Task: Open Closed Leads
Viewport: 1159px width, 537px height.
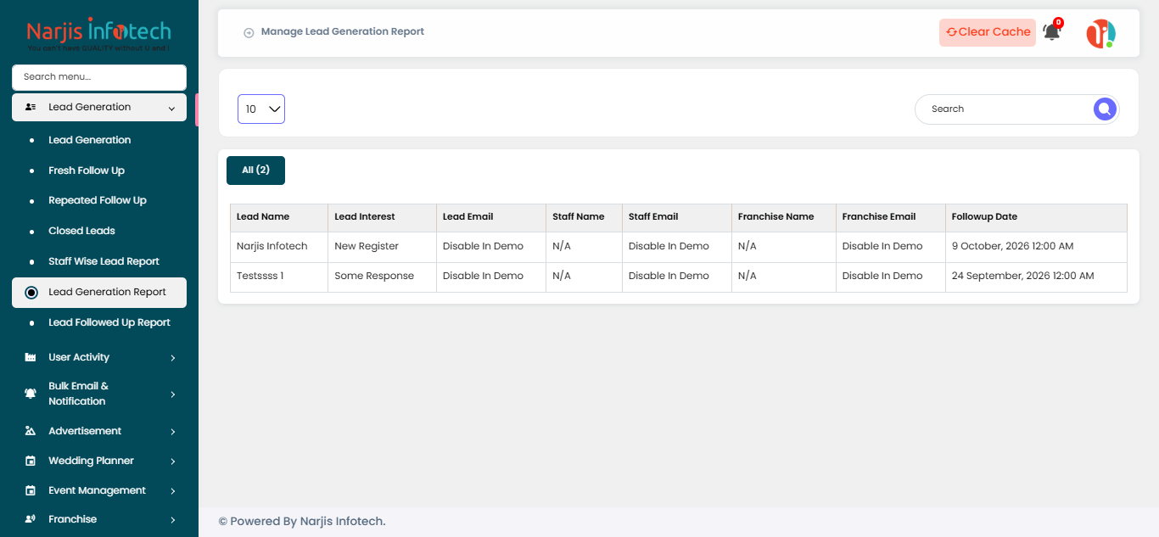Action: click(81, 231)
